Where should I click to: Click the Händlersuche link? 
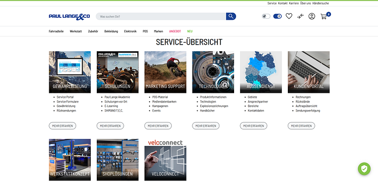321,4
